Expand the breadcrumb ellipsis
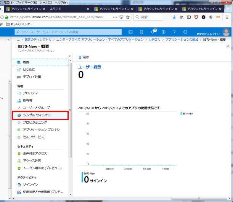Screen dimensions: 233x202 [18, 40]
